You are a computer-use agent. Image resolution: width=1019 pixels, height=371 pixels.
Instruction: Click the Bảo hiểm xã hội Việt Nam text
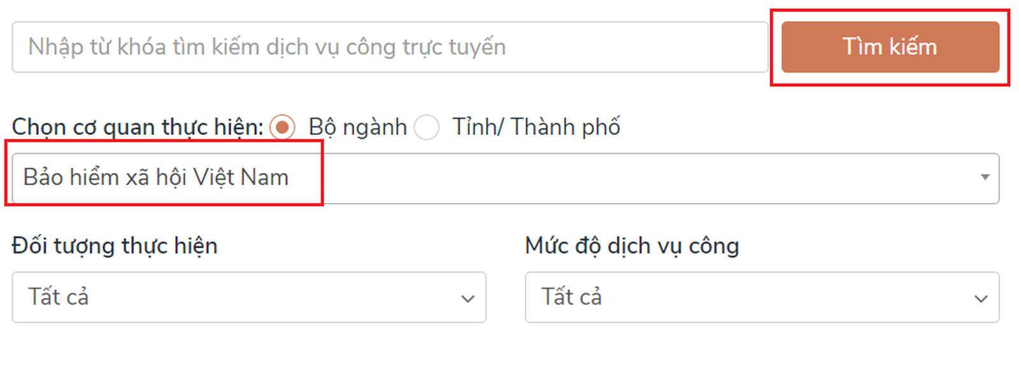tap(156, 178)
